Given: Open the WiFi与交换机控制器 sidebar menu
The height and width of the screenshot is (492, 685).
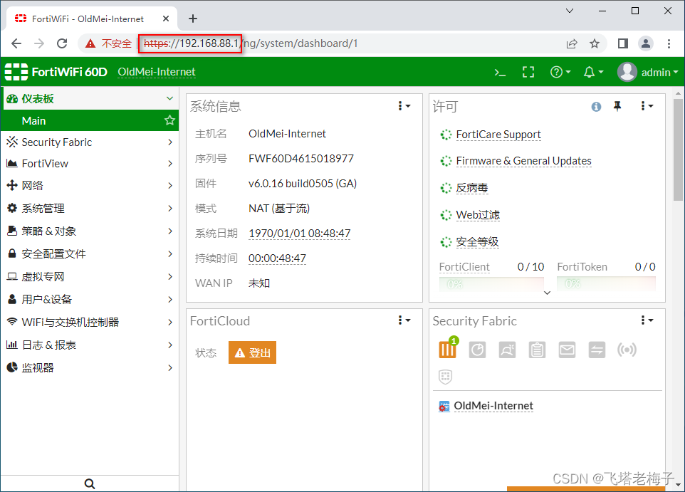Looking at the screenshot, I should pos(90,322).
